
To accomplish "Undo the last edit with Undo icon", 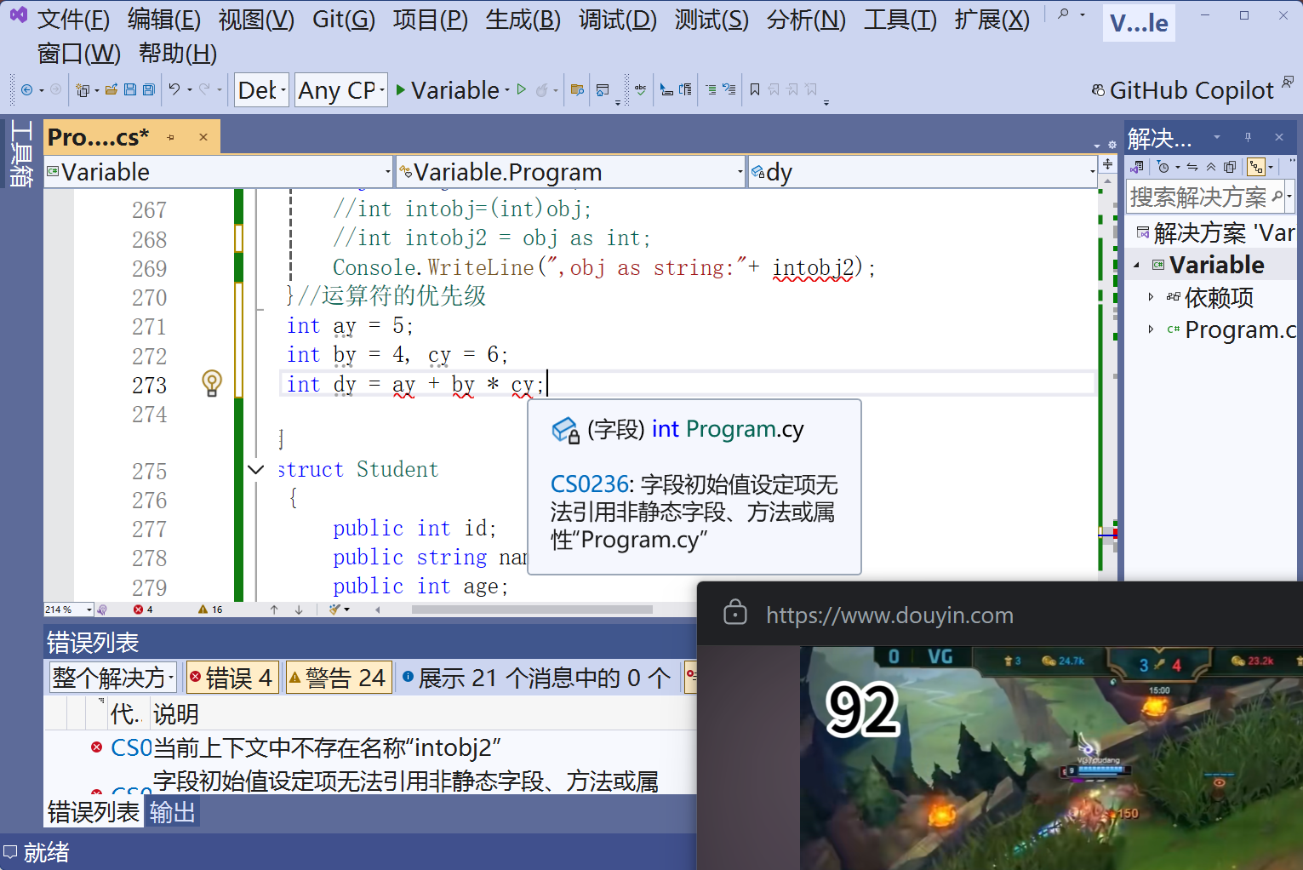I will pos(176,89).
